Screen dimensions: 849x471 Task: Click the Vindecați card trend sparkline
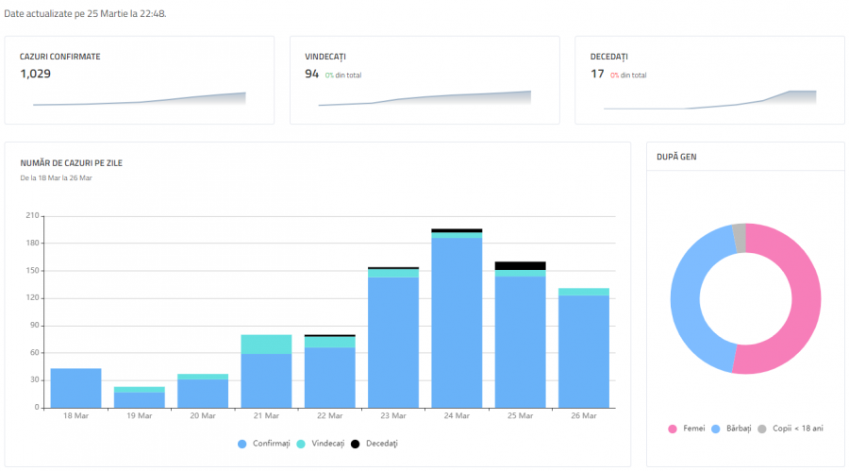click(x=424, y=98)
